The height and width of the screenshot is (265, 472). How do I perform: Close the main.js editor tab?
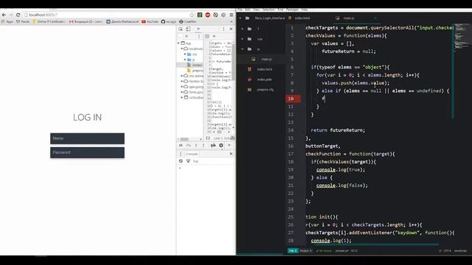[375, 18]
